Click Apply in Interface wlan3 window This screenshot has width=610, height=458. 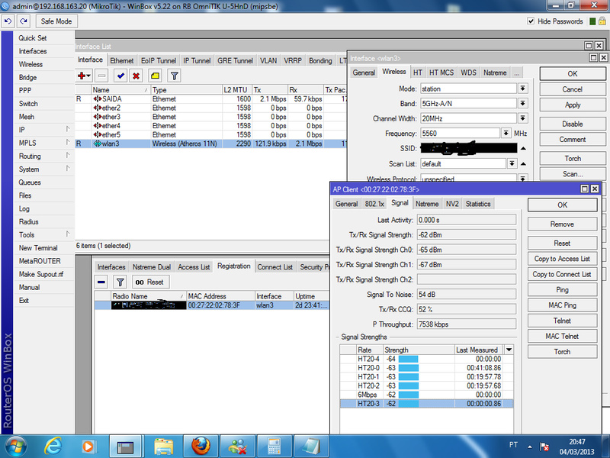(x=573, y=105)
